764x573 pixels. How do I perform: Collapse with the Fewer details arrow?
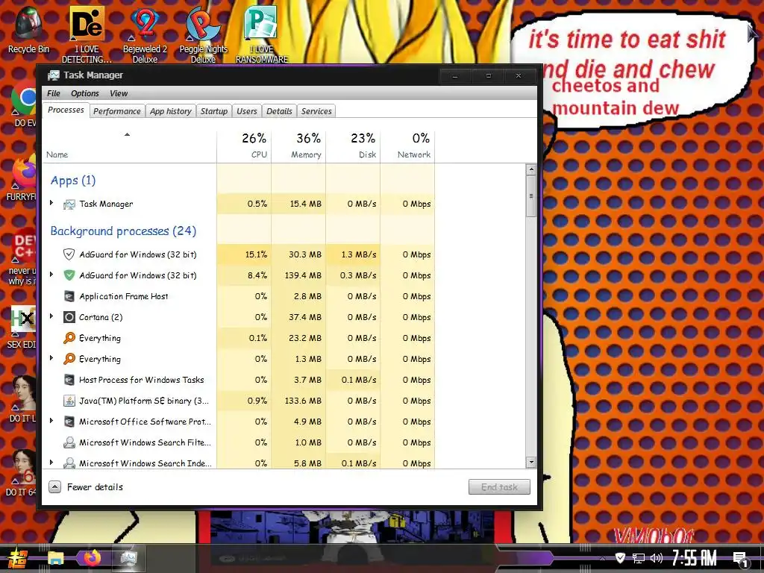[55, 486]
